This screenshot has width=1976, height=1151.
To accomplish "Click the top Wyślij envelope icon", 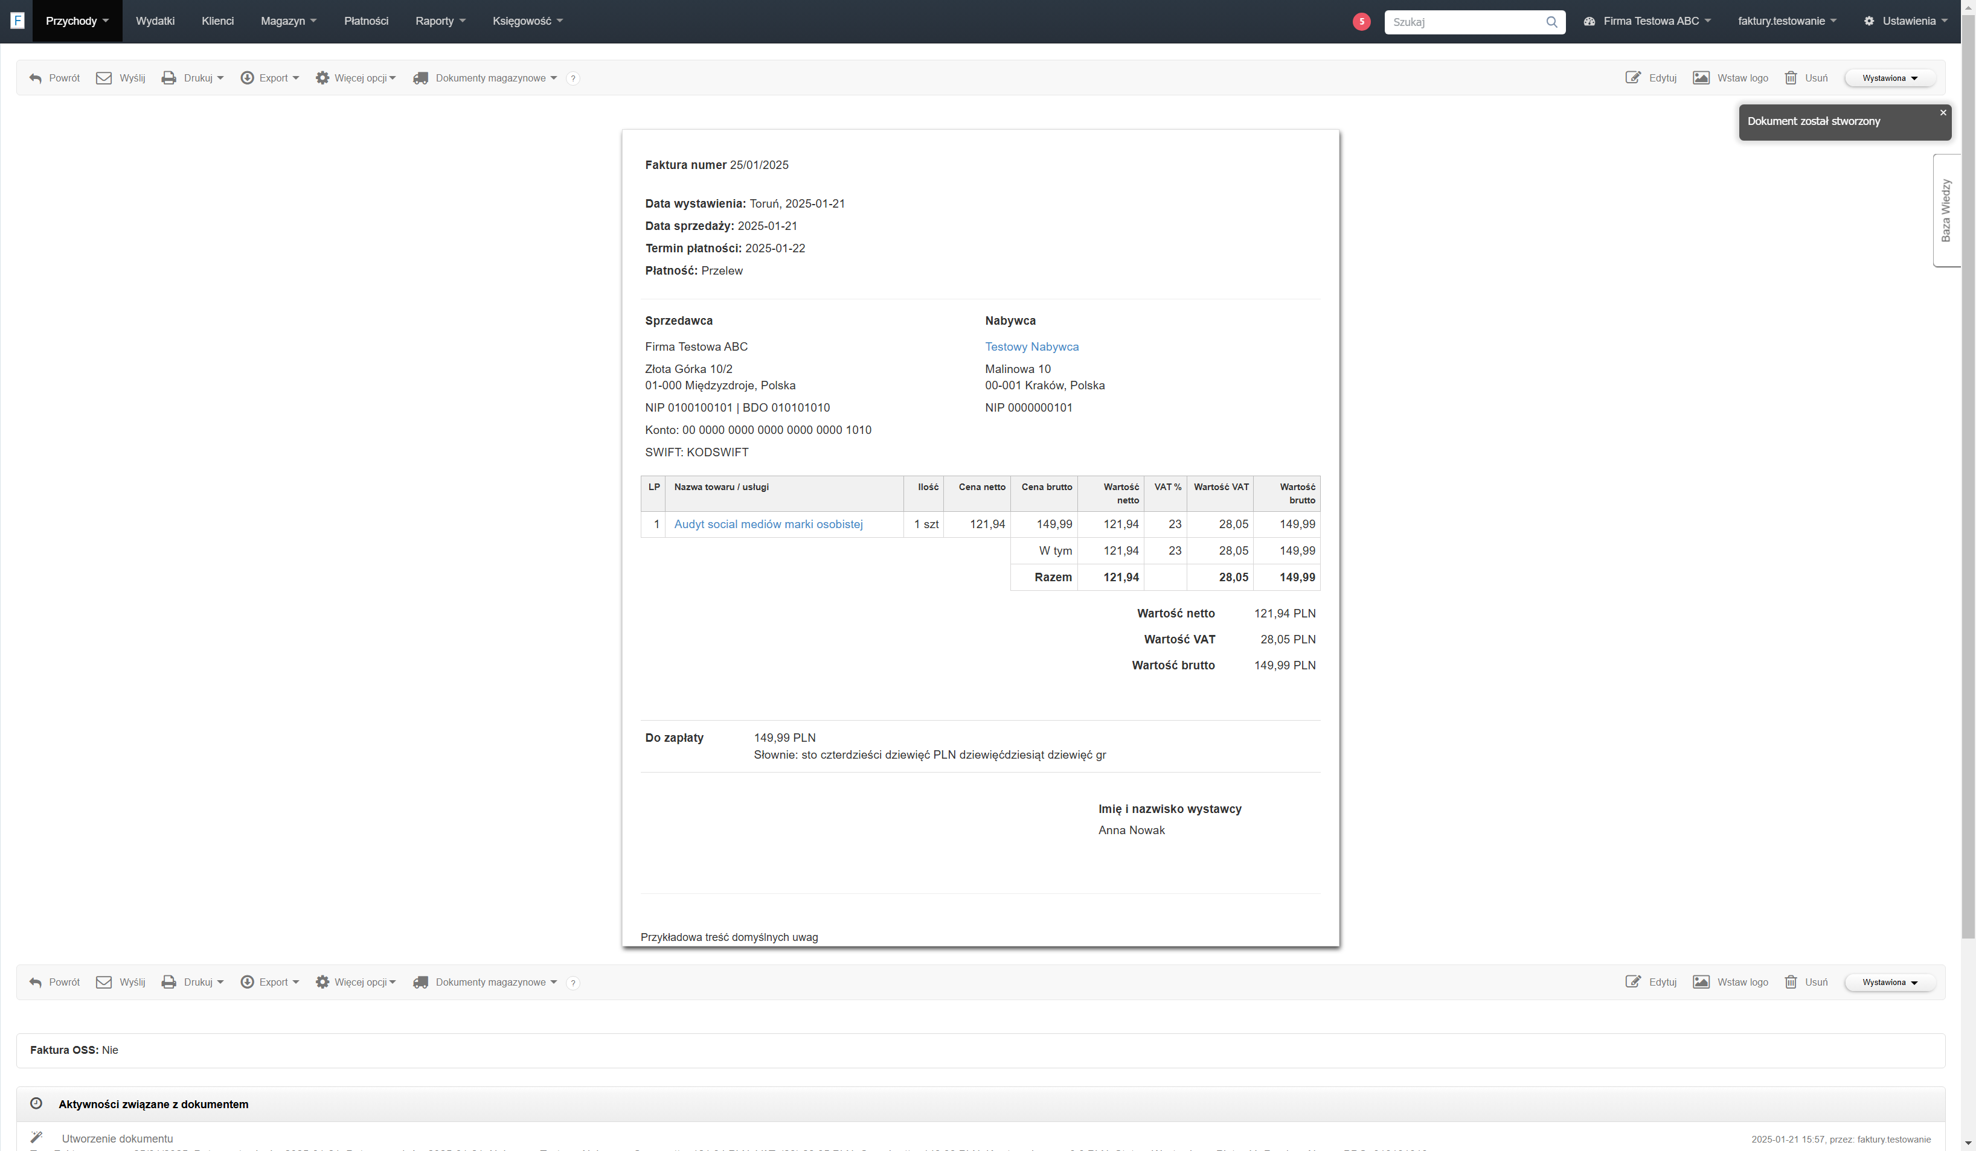I will coord(103,78).
